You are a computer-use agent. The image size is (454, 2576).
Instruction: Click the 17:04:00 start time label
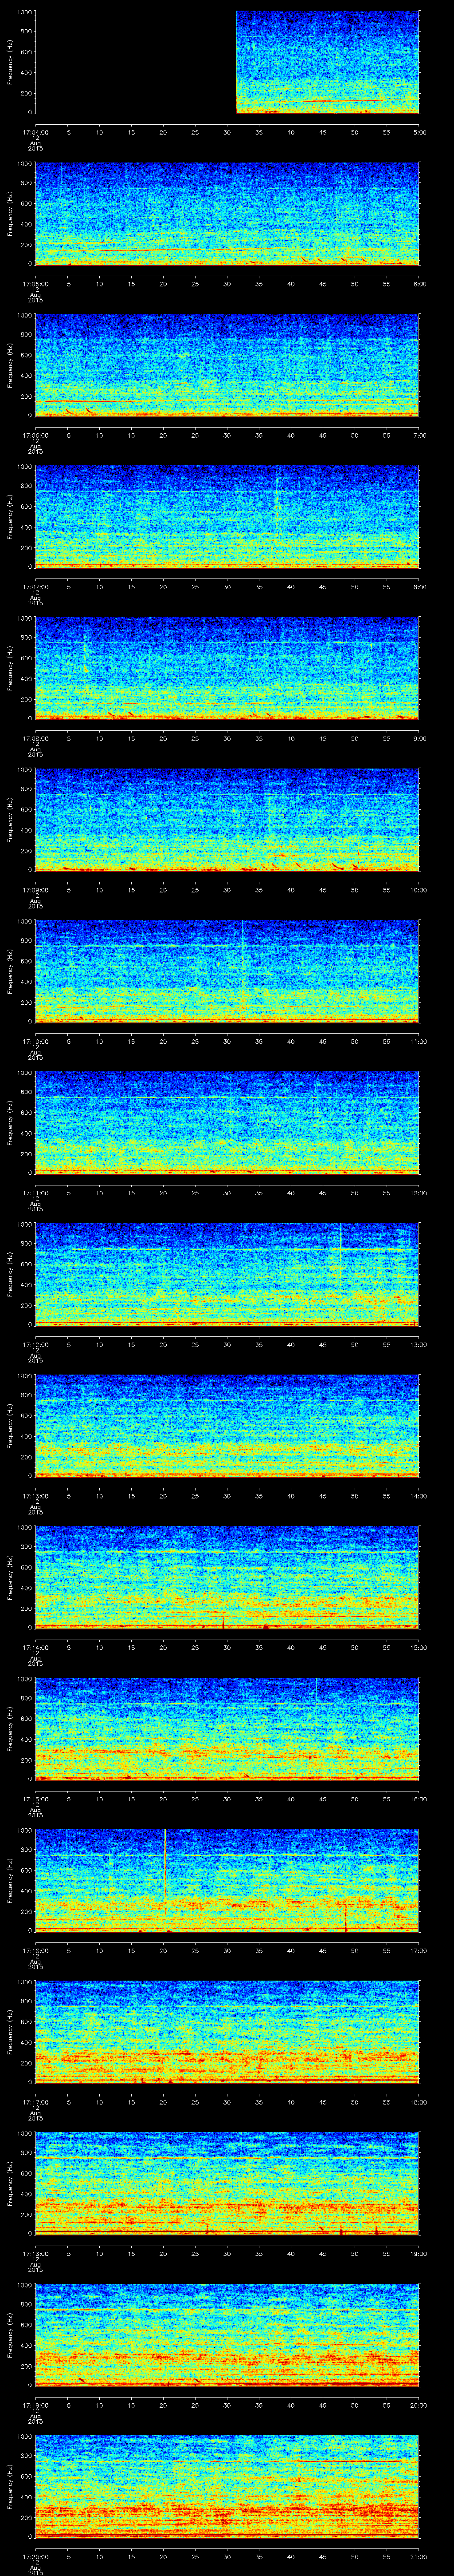pos(35,131)
